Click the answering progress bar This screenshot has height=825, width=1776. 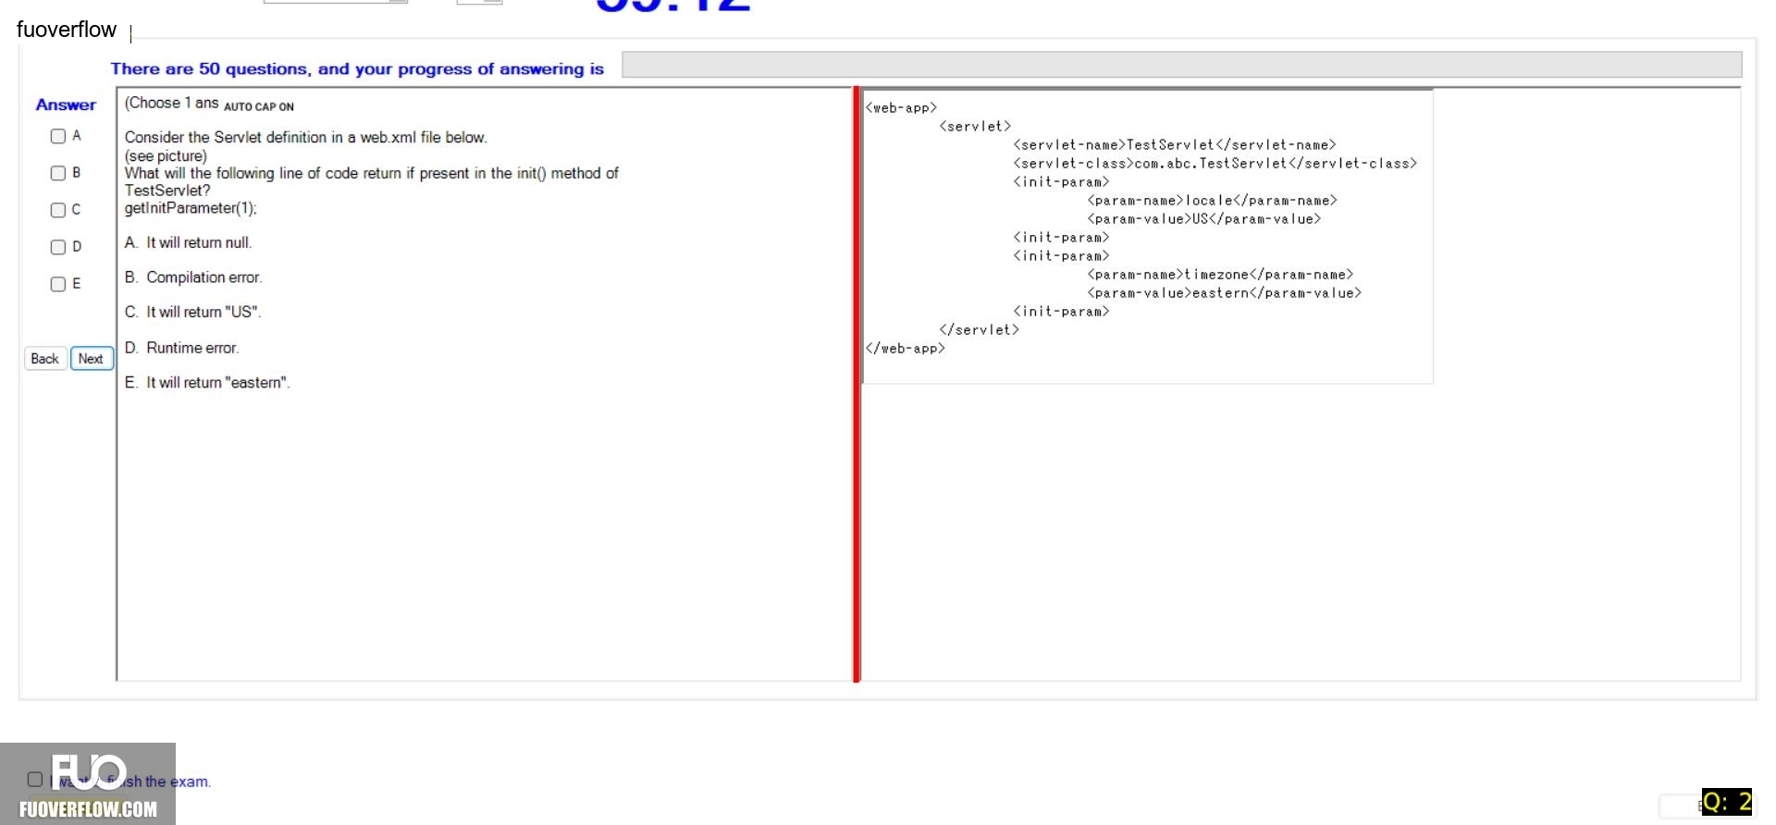click(1181, 65)
